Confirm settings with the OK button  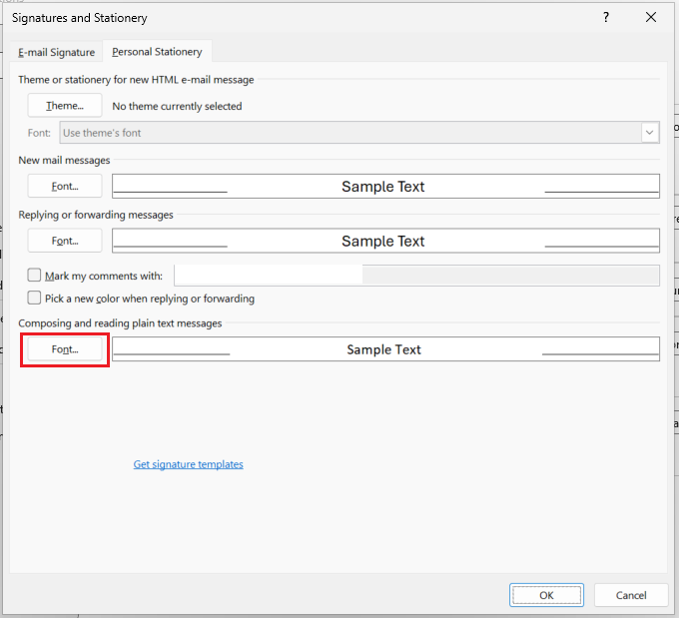546,595
